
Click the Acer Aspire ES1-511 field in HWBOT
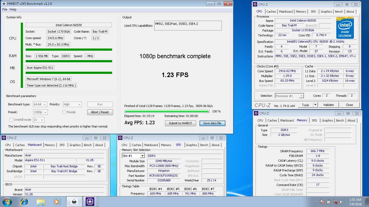[40, 68]
